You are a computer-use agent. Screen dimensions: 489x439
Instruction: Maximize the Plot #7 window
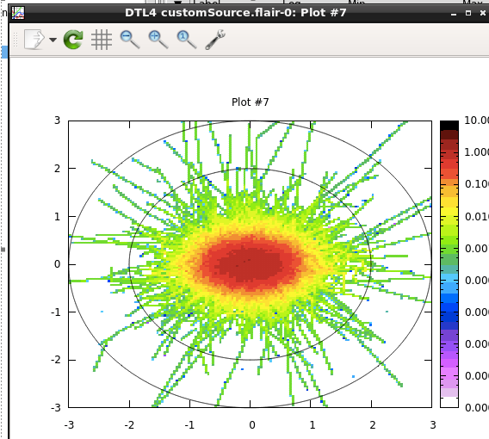click(468, 13)
